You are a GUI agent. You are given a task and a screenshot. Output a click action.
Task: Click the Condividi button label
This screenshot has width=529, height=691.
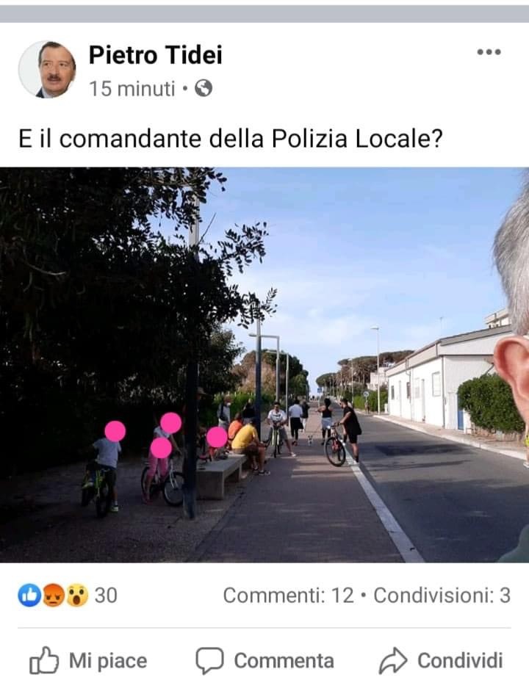(460, 661)
